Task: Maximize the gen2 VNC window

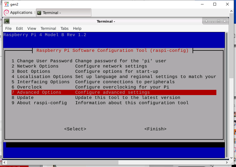Action: pyautogui.click(x=215, y=4)
